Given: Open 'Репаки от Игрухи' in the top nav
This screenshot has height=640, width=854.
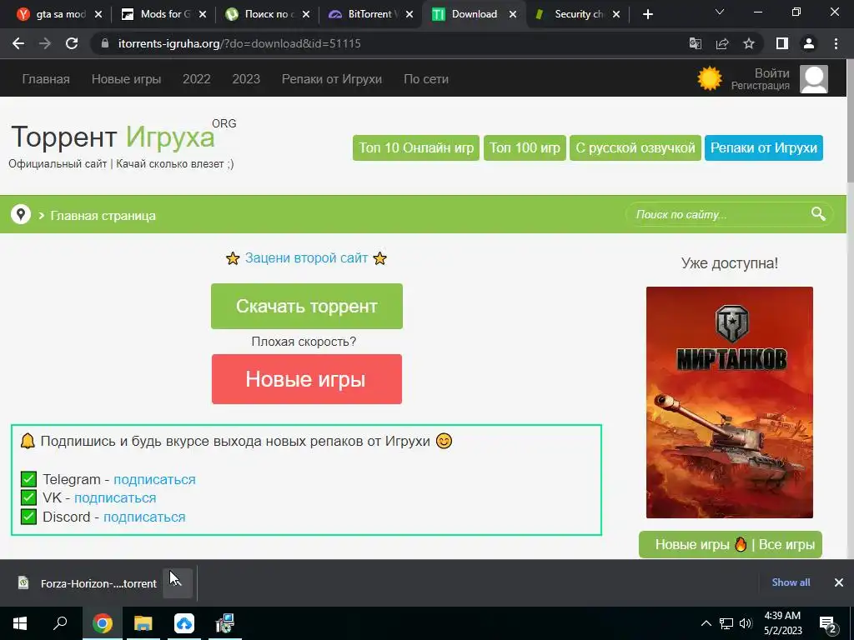Looking at the screenshot, I should pyautogui.click(x=332, y=79).
